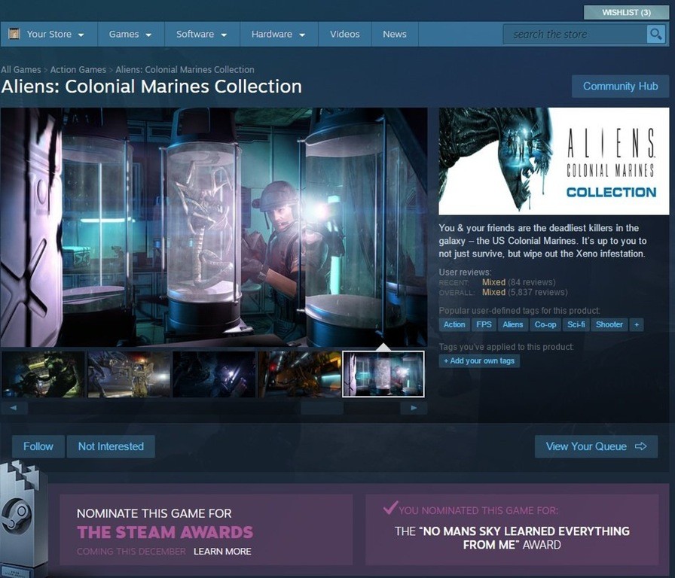Click the Nominate This Game banner

pyautogui.click(x=206, y=530)
